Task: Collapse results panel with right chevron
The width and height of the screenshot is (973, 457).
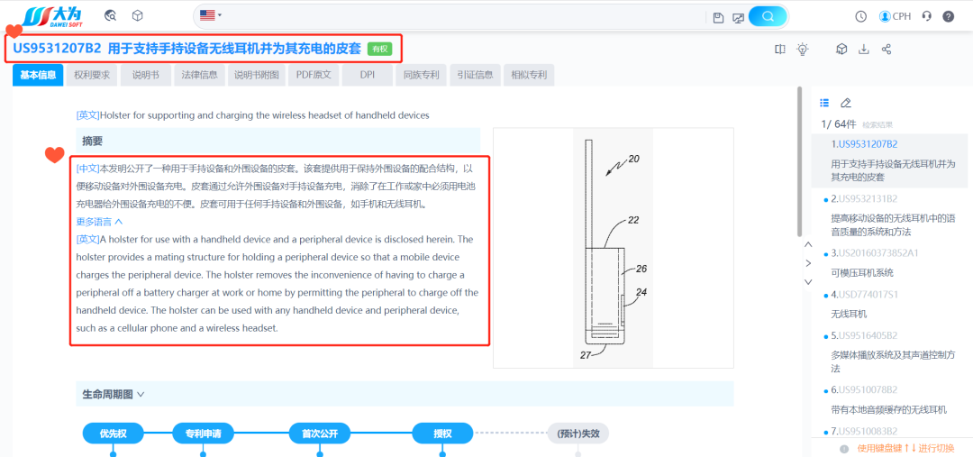Action: tap(808, 263)
